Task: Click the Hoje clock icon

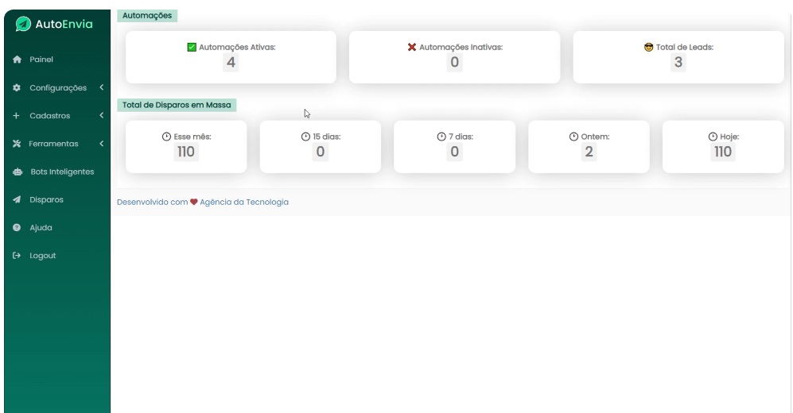Action: click(701, 137)
